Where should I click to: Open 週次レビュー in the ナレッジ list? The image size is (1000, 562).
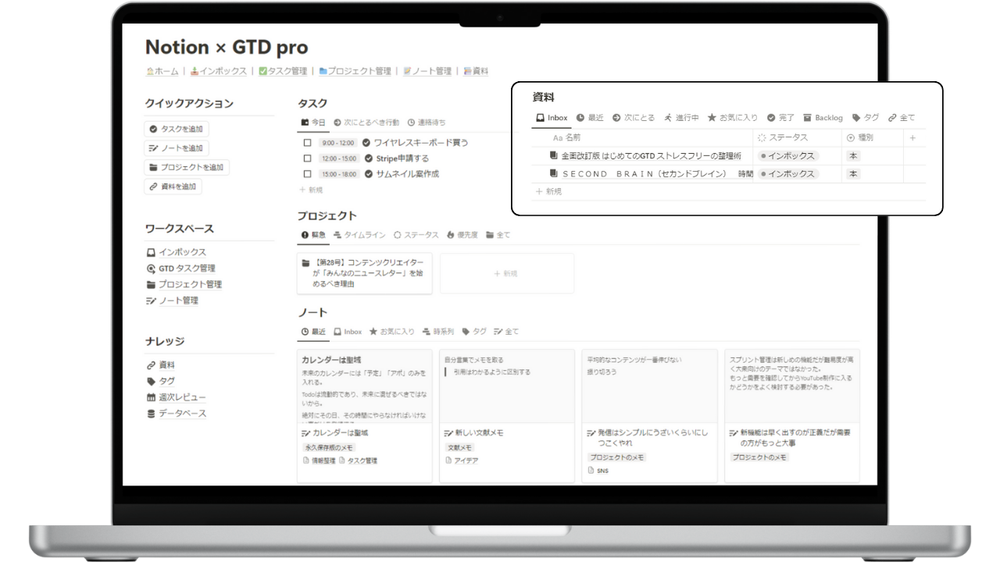pyautogui.click(x=177, y=397)
